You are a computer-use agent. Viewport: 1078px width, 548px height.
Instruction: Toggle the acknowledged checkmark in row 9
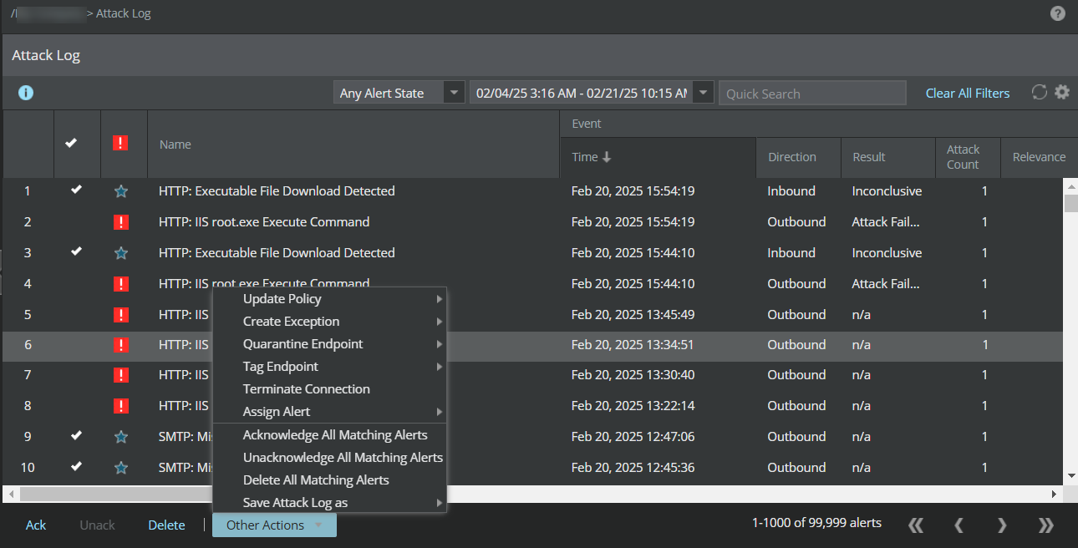(76, 435)
